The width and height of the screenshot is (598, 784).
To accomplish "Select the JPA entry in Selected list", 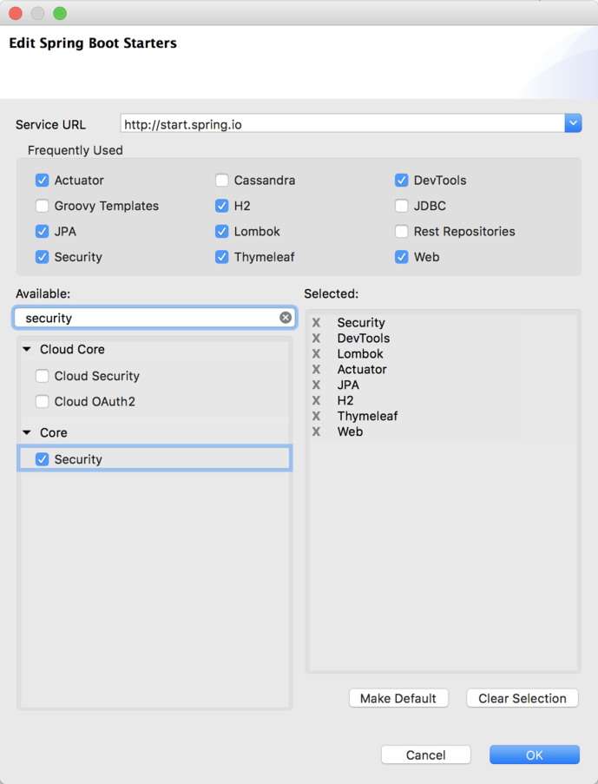I will pyautogui.click(x=348, y=385).
